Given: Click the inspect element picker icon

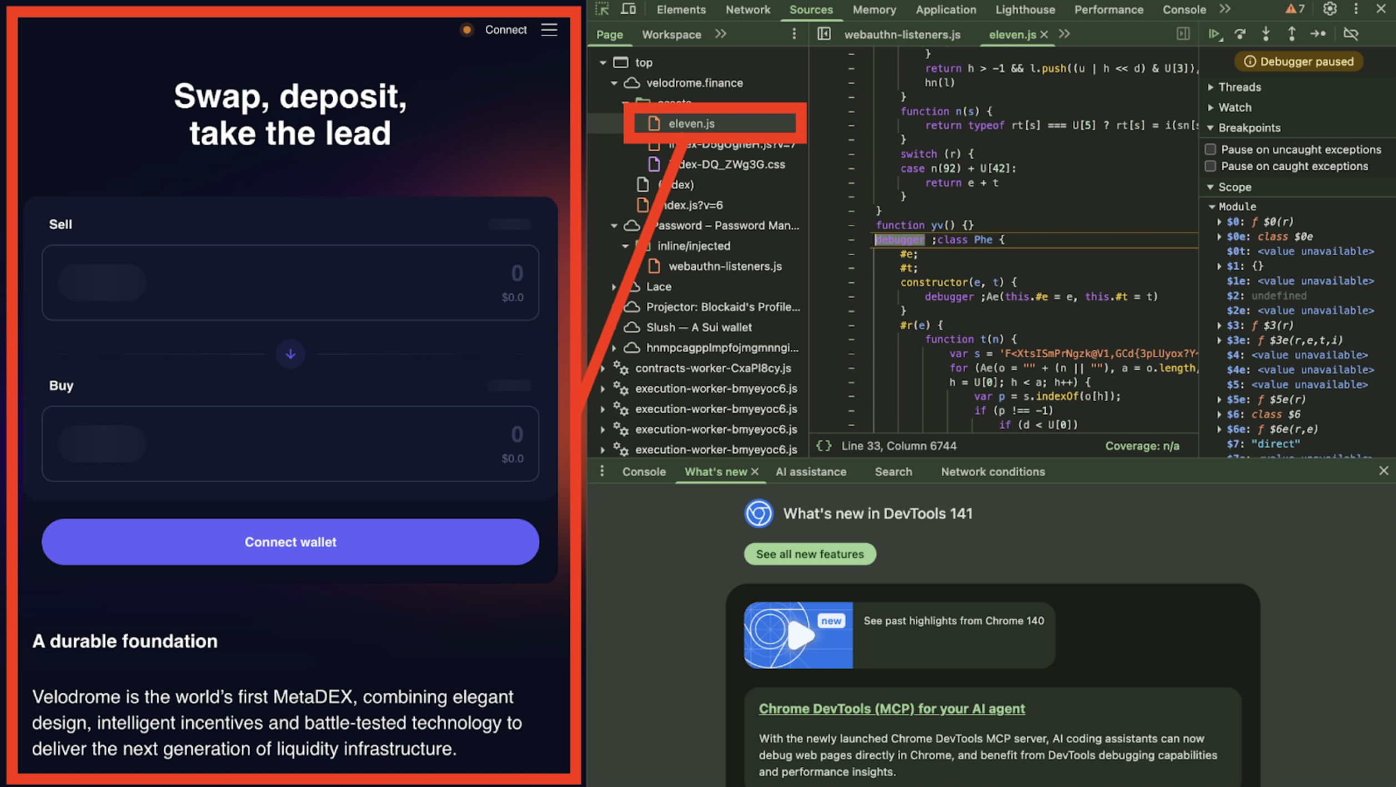Looking at the screenshot, I should tap(602, 9).
